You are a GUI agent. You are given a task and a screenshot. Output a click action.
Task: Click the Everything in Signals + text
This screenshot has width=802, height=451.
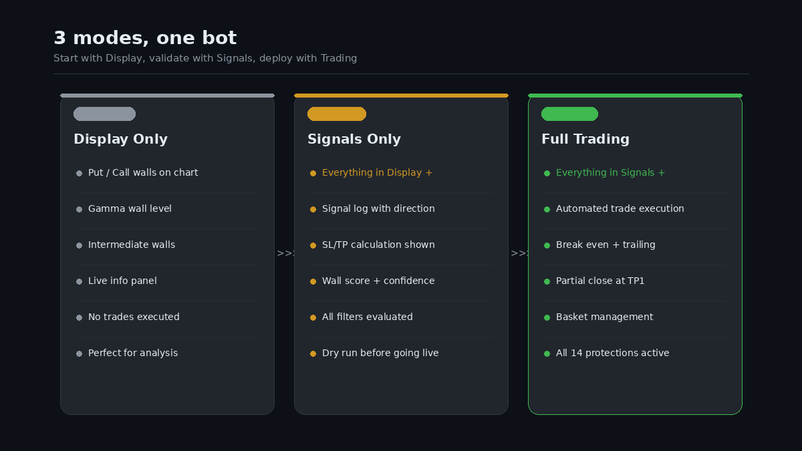click(x=610, y=172)
